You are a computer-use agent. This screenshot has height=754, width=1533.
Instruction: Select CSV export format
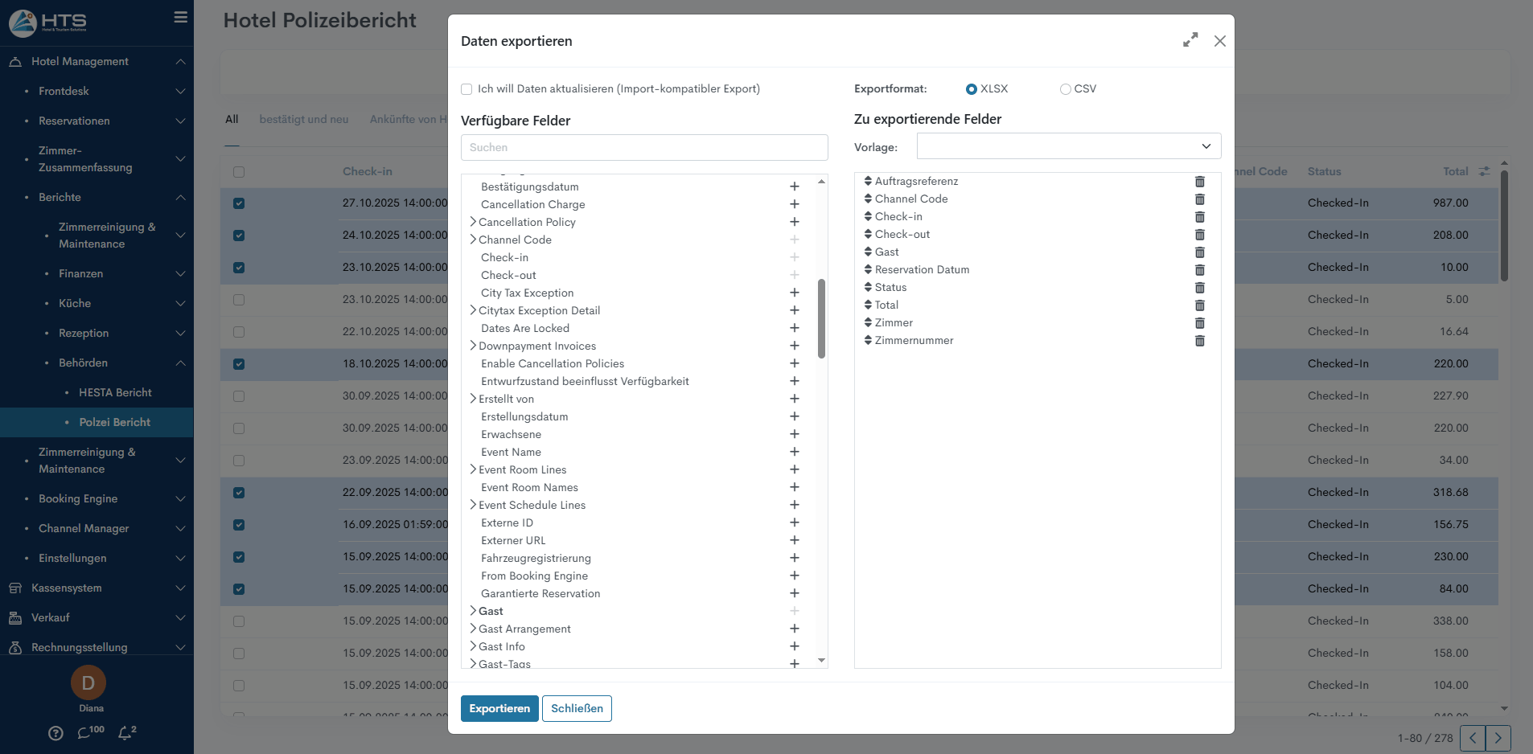[x=1065, y=89]
